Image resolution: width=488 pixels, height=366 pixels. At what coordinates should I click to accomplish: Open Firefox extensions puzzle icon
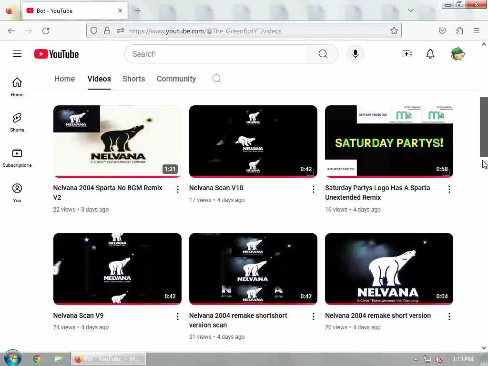[459, 30]
